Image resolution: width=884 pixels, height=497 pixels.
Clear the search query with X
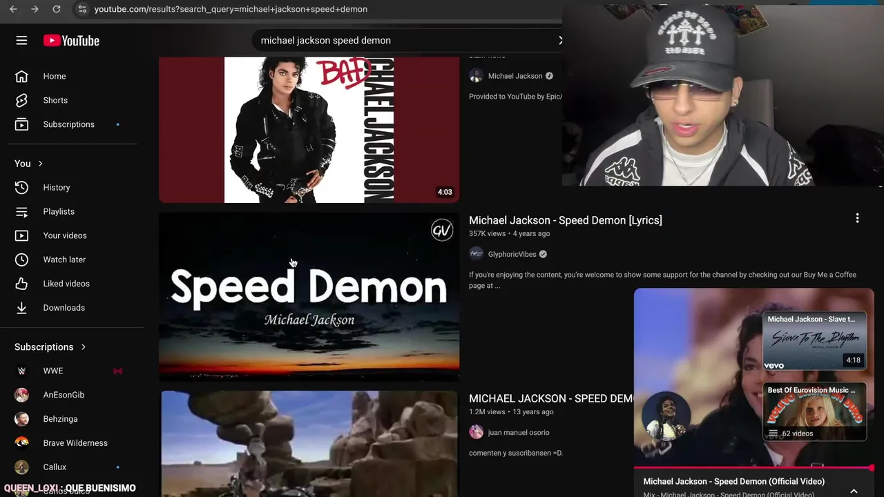[560, 40]
